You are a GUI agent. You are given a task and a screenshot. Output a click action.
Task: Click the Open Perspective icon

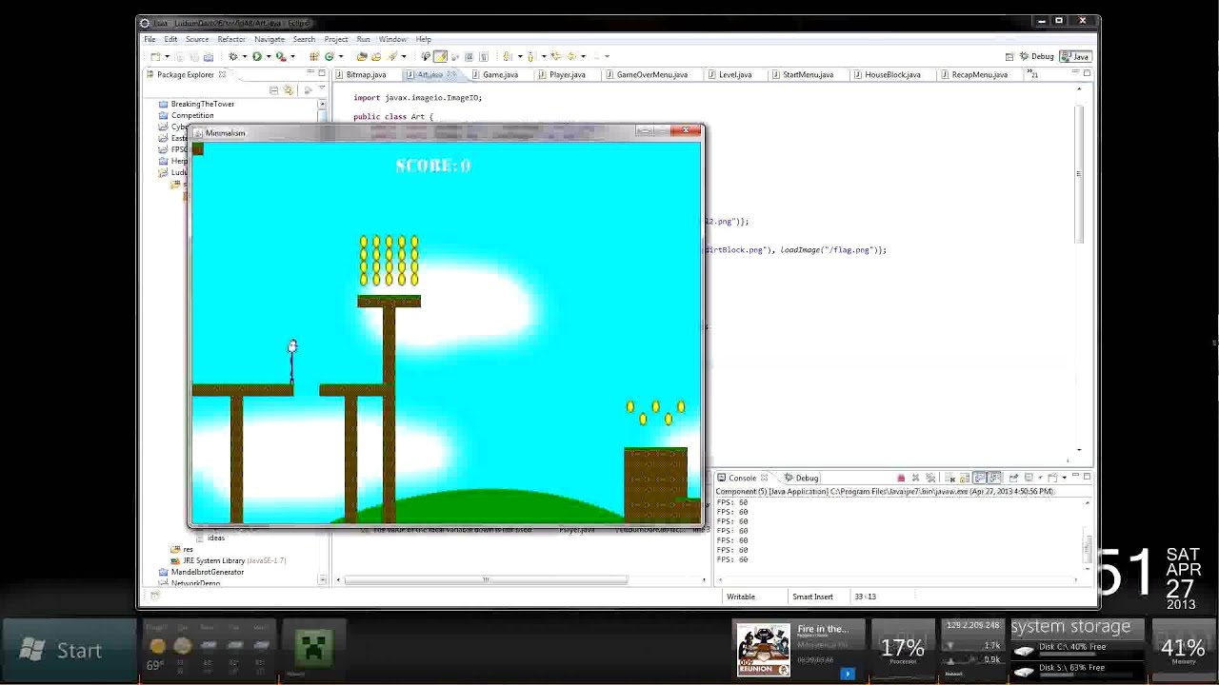click(1009, 56)
